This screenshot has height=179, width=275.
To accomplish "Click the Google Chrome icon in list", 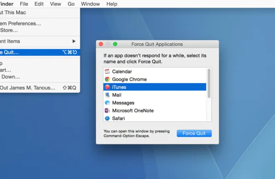I will pyautogui.click(x=107, y=79).
